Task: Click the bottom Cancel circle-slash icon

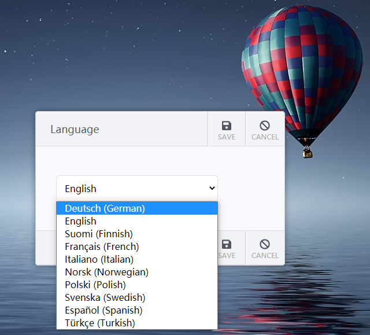Action: tap(265, 244)
